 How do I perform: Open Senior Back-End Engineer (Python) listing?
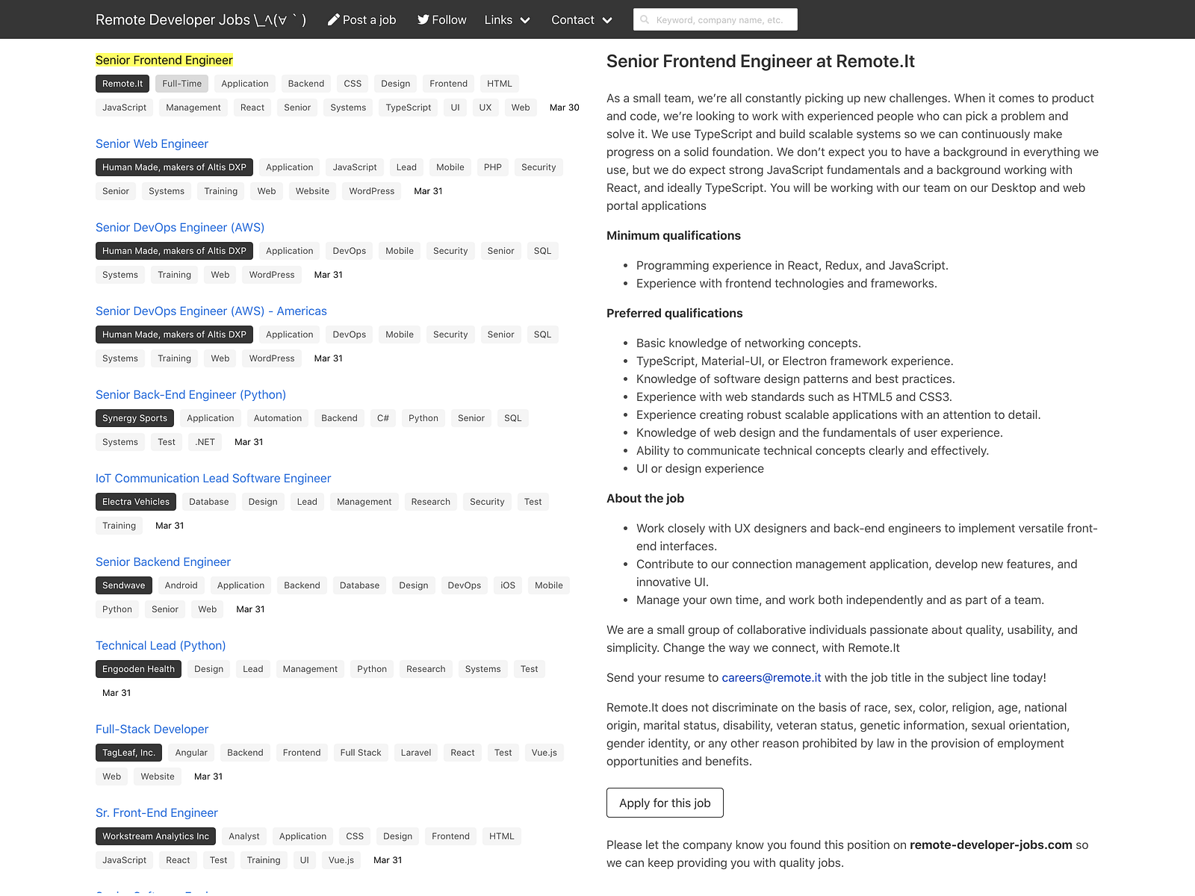click(190, 394)
